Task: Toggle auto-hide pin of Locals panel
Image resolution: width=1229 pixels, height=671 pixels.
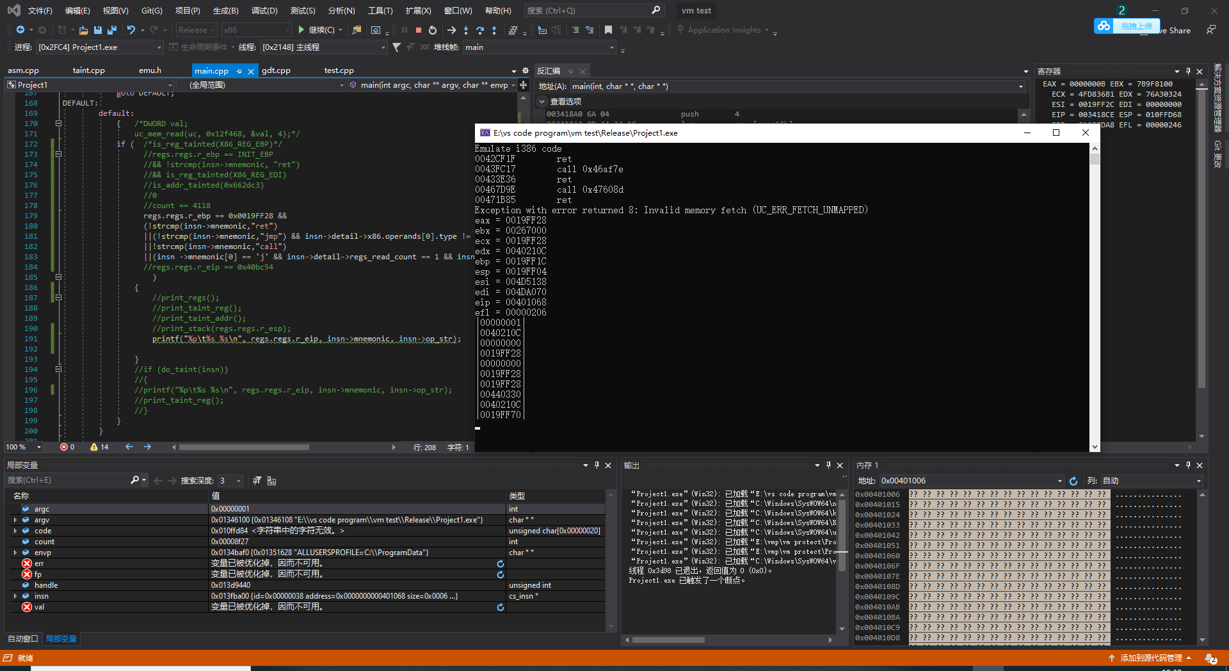Action: tap(597, 465)
